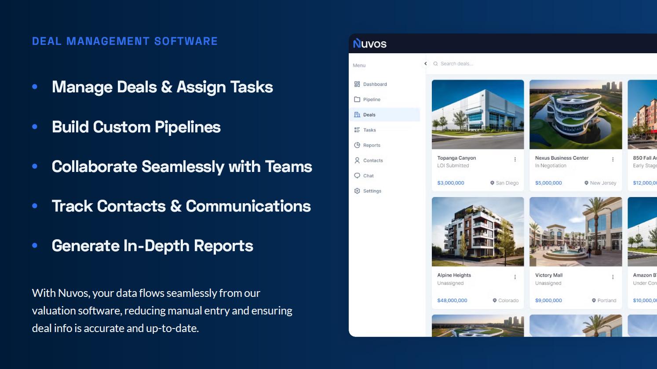657x369 pixels.
Task: Collapse the sidebar menu with the chevron
Action: point(425,64)
